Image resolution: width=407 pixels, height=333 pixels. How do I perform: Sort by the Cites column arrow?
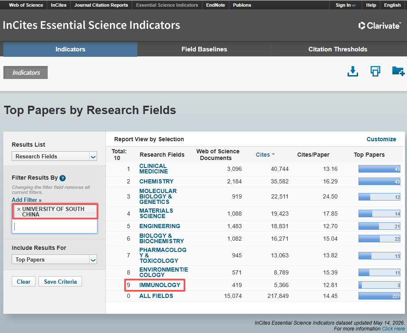click(273, 154)
